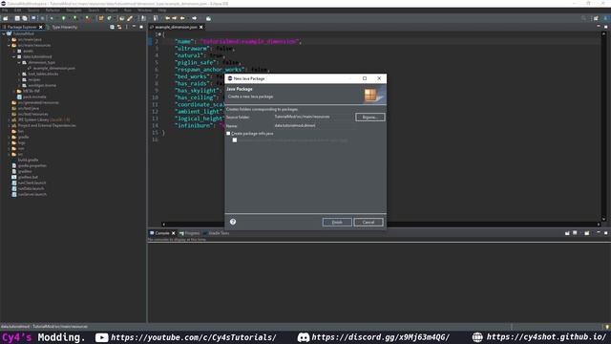This screenshot has width=611, height=344.
Task: Expand the loot_tables.blocks package
Action: [x=19, y=75]
